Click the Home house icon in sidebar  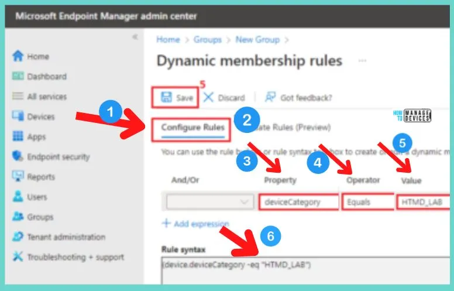coord(18,56)
